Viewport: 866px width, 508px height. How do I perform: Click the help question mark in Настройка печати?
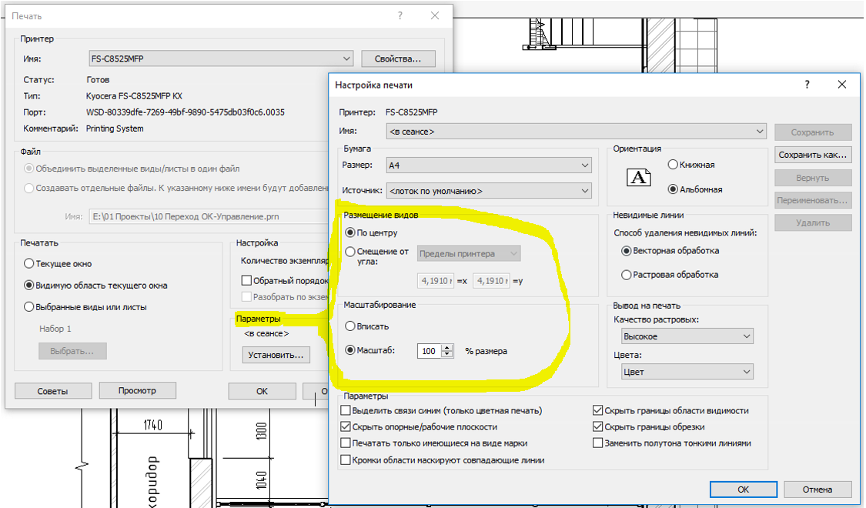pos(807,85)
